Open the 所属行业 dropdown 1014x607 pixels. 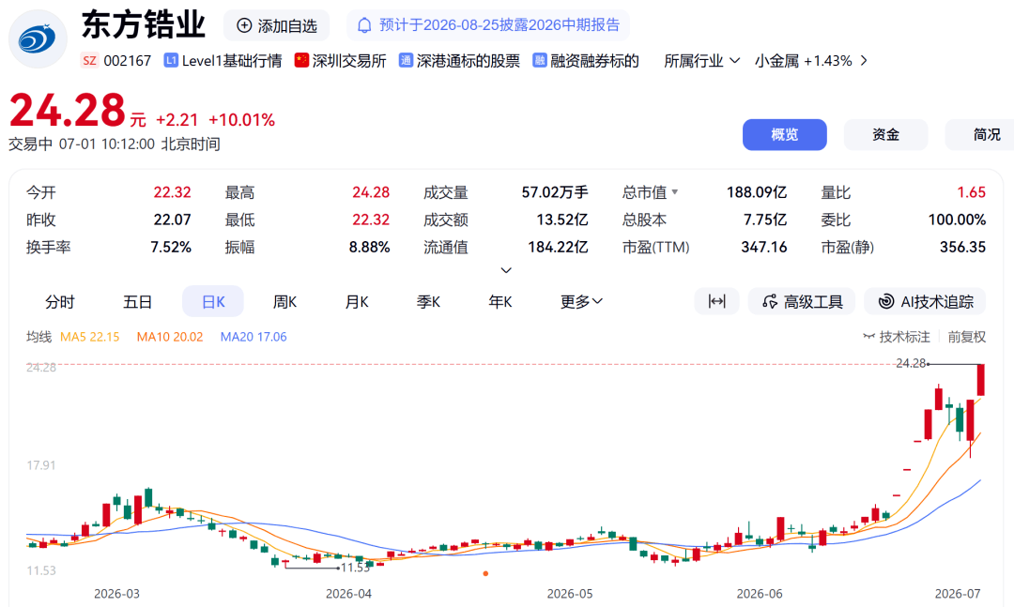click(701, 61)
